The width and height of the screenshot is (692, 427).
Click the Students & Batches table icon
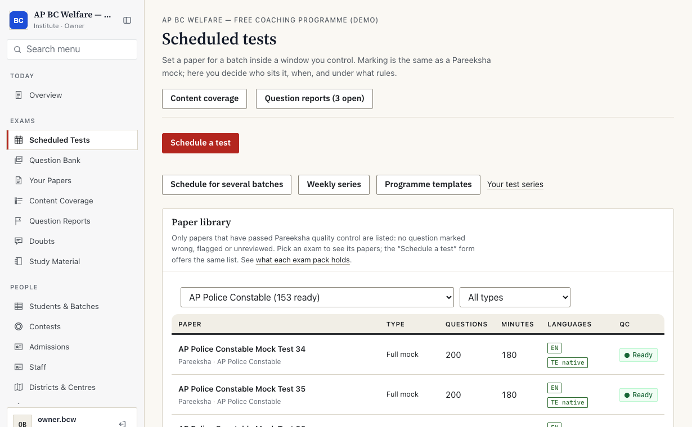(19, 306)
